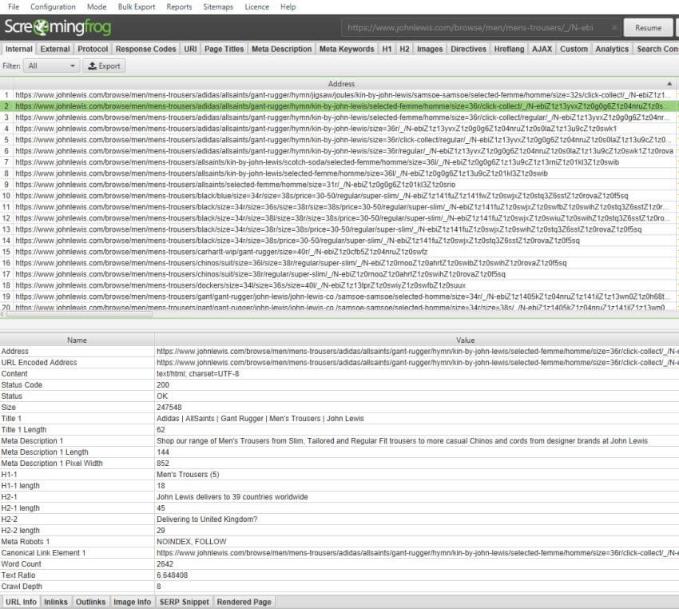
Task: Click the Export button
Action: click(104, 66)
